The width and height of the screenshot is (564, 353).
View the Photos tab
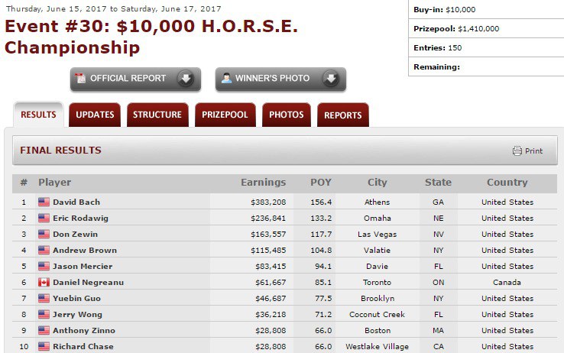[x=286, y=115]
